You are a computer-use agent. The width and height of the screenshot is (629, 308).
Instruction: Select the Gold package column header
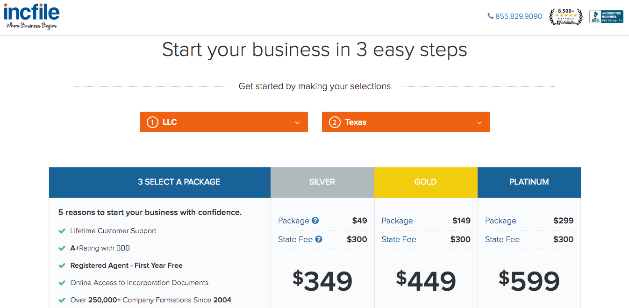click(x=426, y=182)
